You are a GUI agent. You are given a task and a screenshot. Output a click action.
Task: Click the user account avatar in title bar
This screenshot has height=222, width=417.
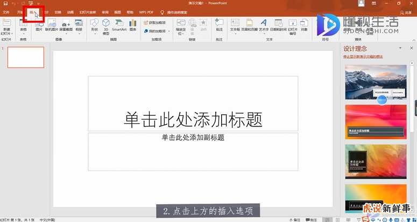(361, 3)
